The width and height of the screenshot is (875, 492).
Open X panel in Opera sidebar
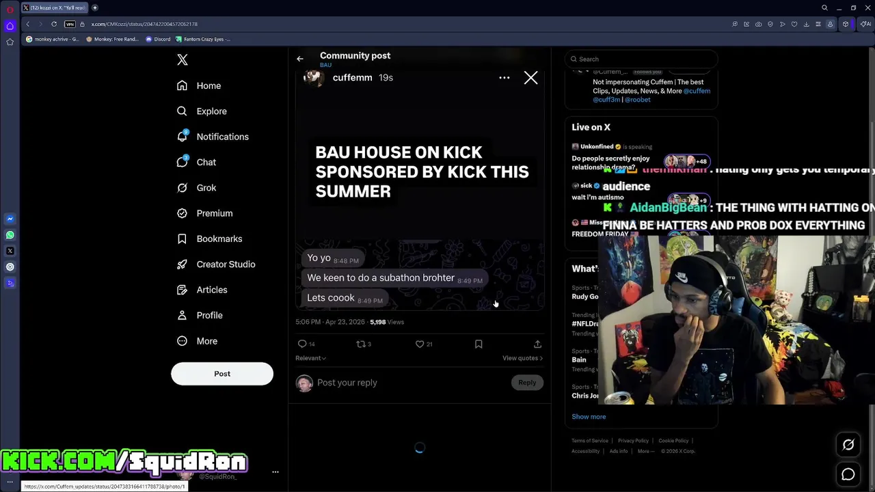pos(10,251)
